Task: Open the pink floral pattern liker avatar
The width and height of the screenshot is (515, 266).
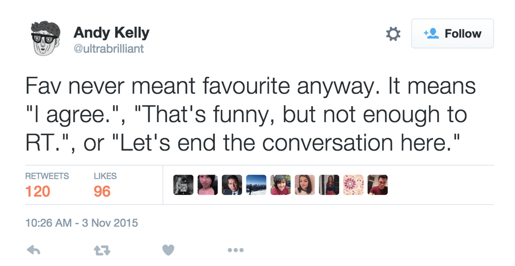Action: (353, 185)
